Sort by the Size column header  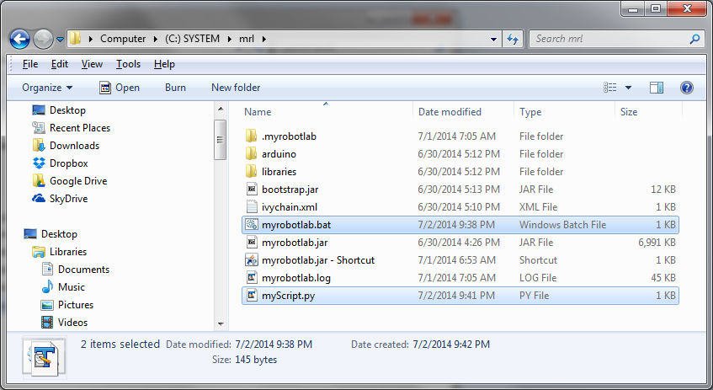click(629, 112)
